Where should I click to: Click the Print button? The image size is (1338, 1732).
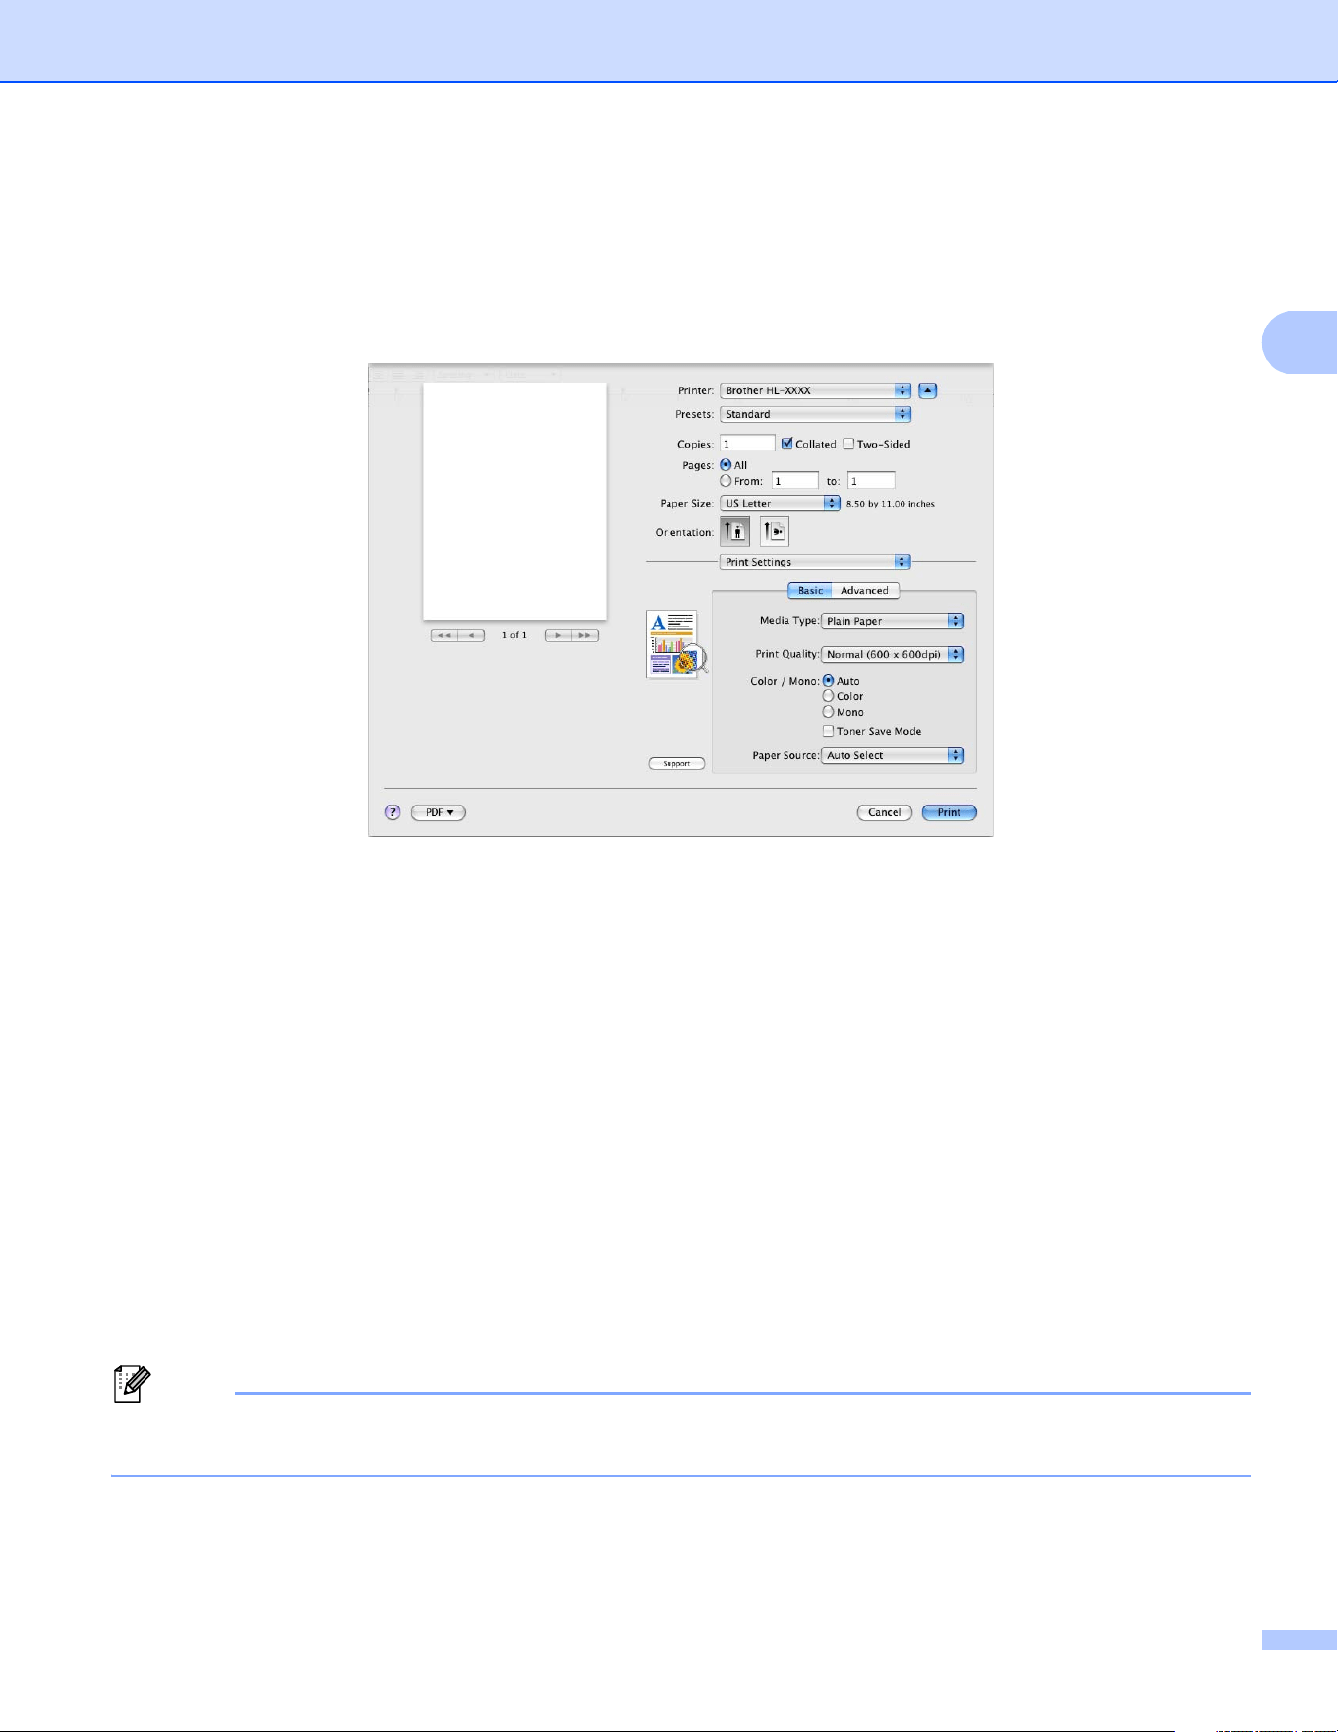click(x=950, y=812)
